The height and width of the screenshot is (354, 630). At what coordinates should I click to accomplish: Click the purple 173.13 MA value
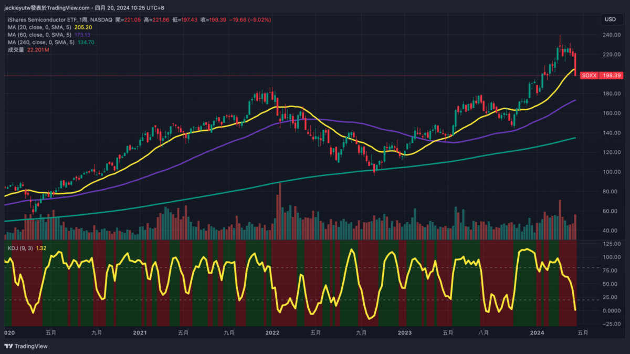[83, 35]
